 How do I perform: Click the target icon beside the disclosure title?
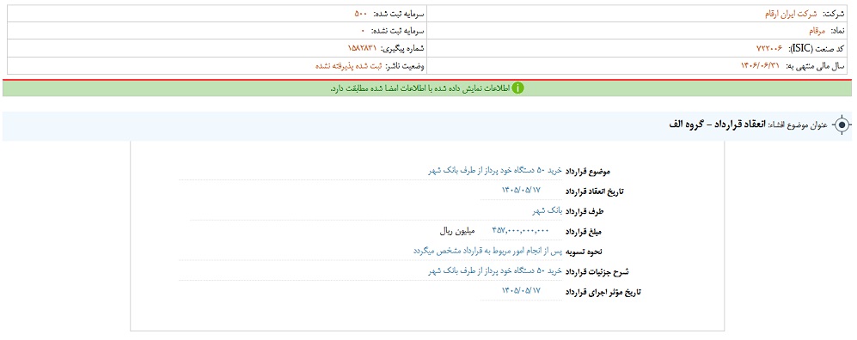point(842,125)
